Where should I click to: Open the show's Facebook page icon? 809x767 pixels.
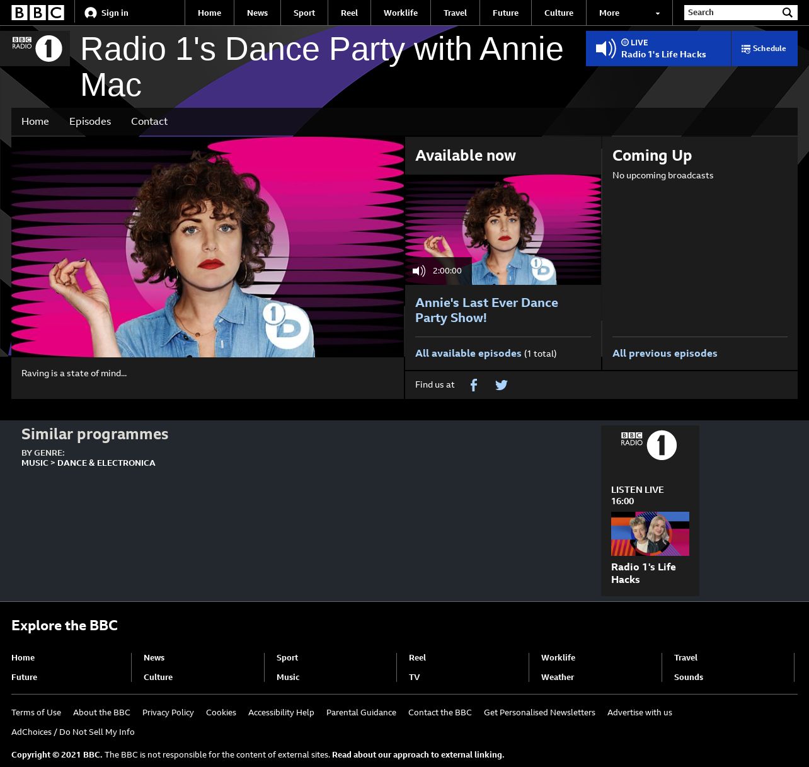pyautogui.click(x=474, y=384)
